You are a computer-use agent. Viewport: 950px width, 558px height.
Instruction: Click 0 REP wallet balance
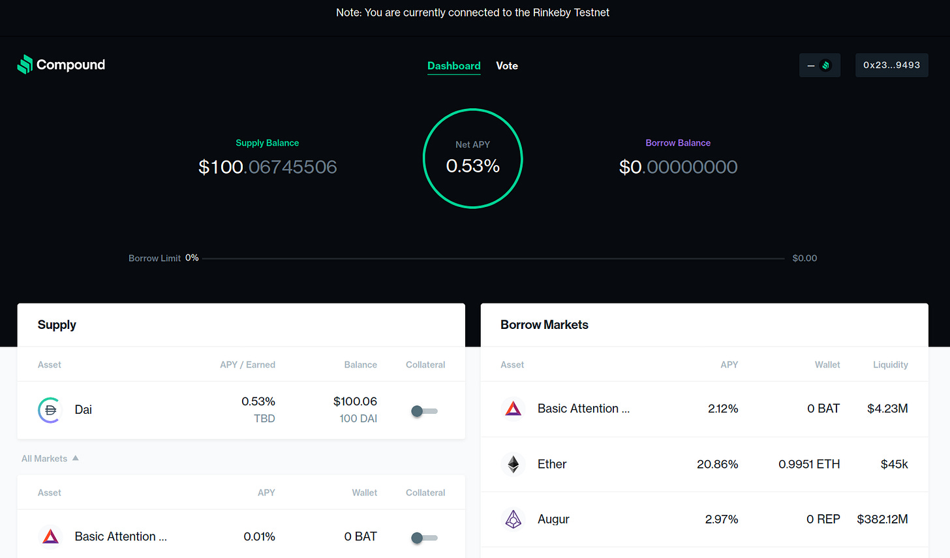(823, 519)
